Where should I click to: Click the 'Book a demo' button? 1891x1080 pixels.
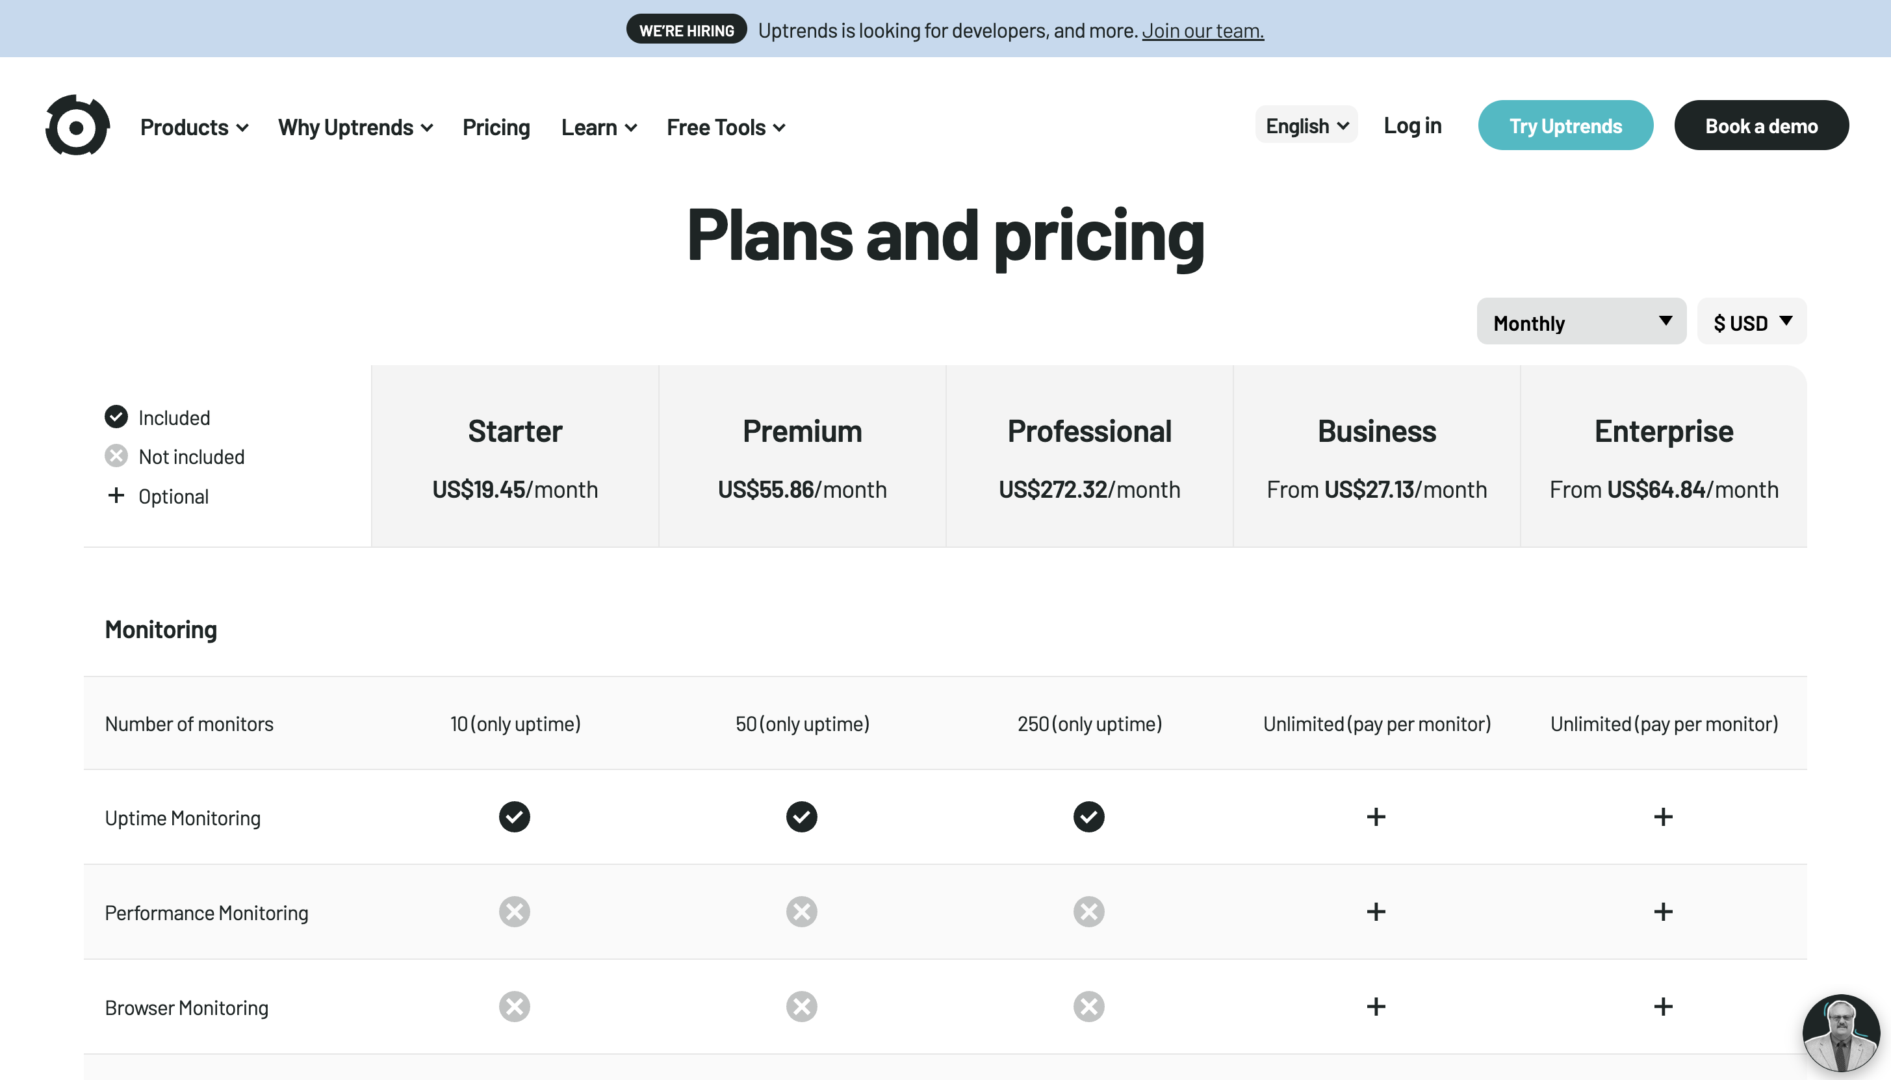[1761, 125]
